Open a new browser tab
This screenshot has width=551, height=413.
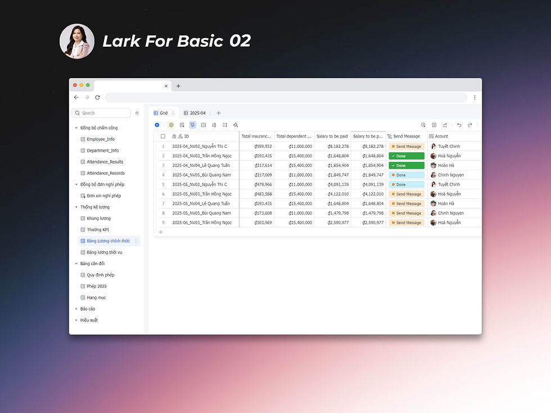178,85
